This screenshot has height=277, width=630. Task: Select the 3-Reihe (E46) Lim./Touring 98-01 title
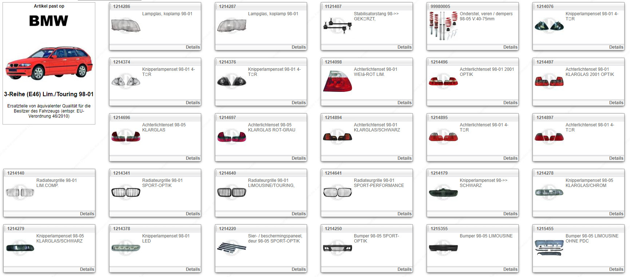point(49,94)
